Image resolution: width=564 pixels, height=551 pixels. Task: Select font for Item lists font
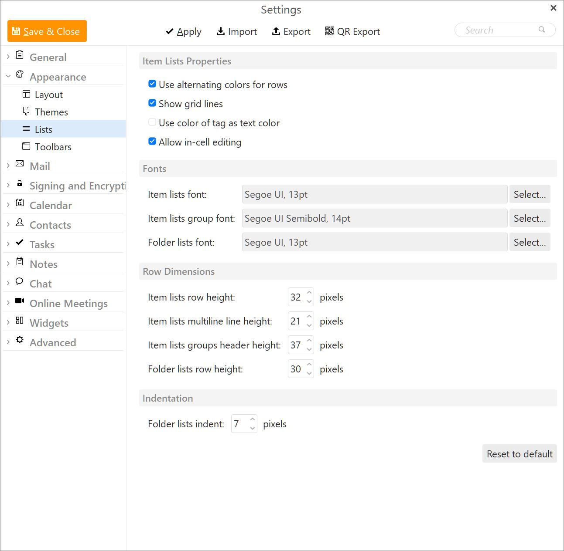[x=530, y=194]
